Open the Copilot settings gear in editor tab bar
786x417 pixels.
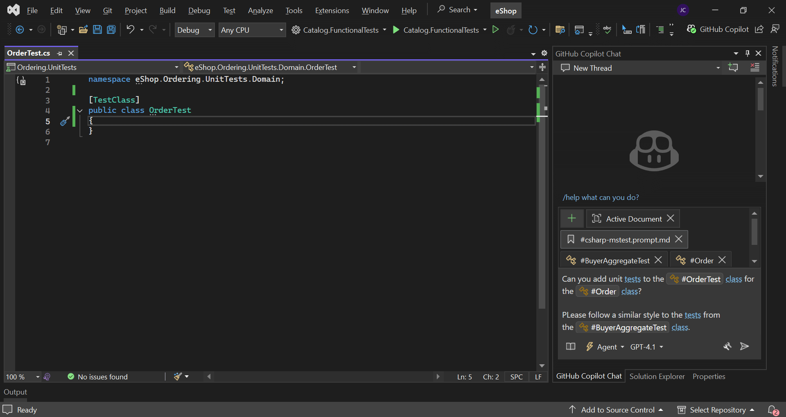point(544,53)
